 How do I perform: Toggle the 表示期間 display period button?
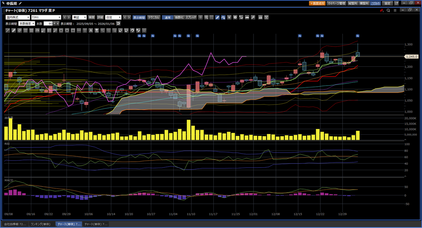point(139,17)
